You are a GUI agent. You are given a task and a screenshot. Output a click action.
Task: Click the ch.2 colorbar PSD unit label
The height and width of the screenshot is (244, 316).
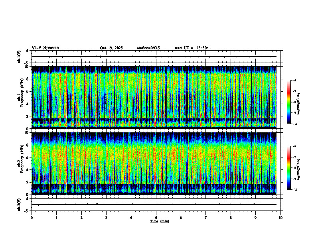pos(299,170)
